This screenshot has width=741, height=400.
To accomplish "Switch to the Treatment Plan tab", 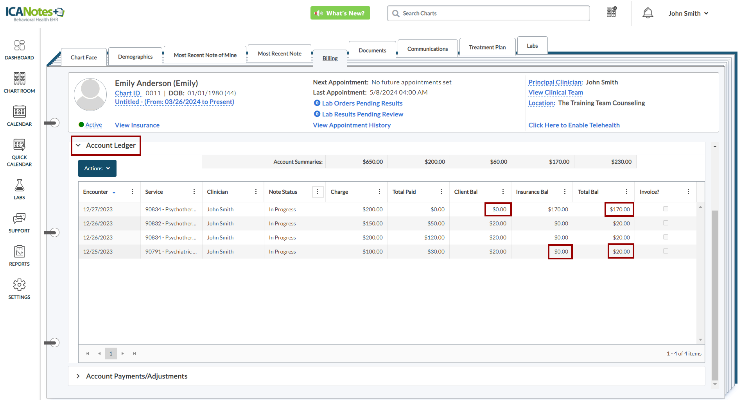I will pos(487,47).
